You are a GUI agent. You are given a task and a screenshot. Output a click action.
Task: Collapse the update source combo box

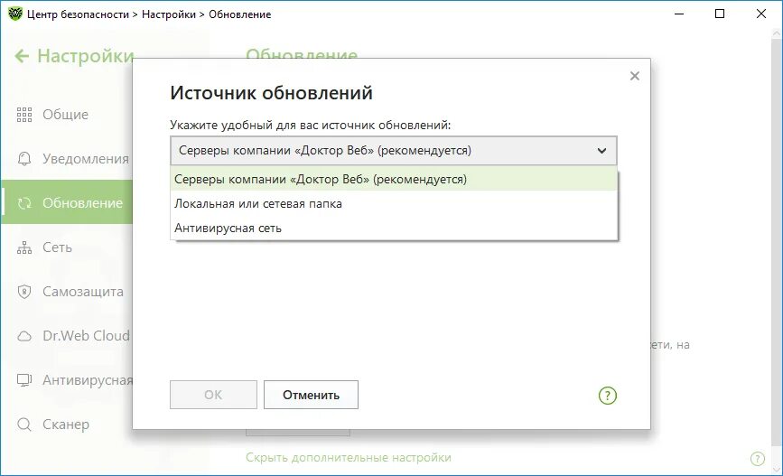click(x=394, y=150)
